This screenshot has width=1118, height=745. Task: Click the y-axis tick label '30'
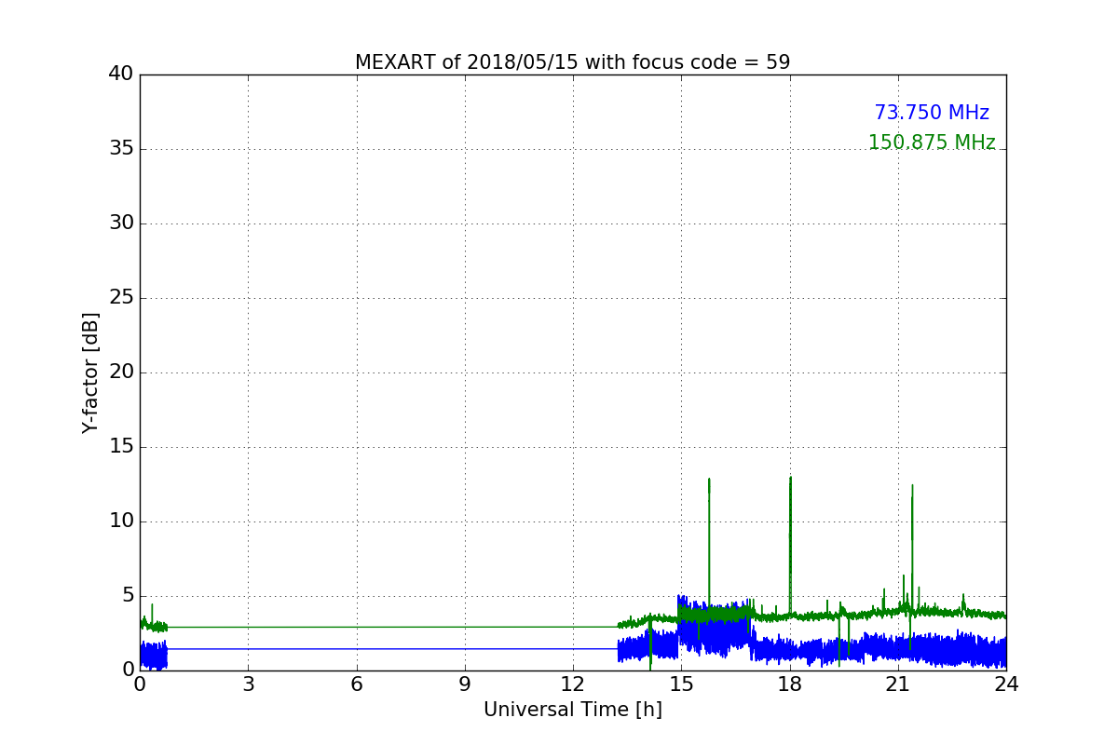(x=121, y=223)
